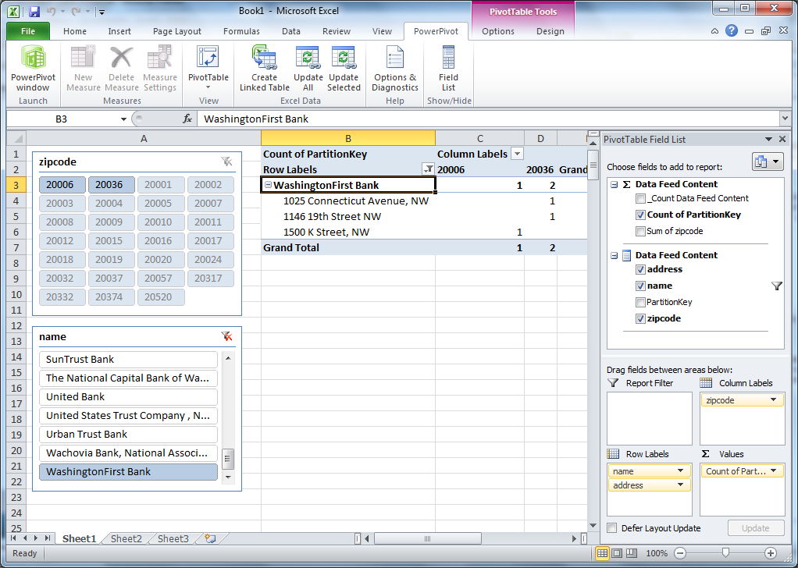Open Options & Diagnostics

[x=395, y=68]
